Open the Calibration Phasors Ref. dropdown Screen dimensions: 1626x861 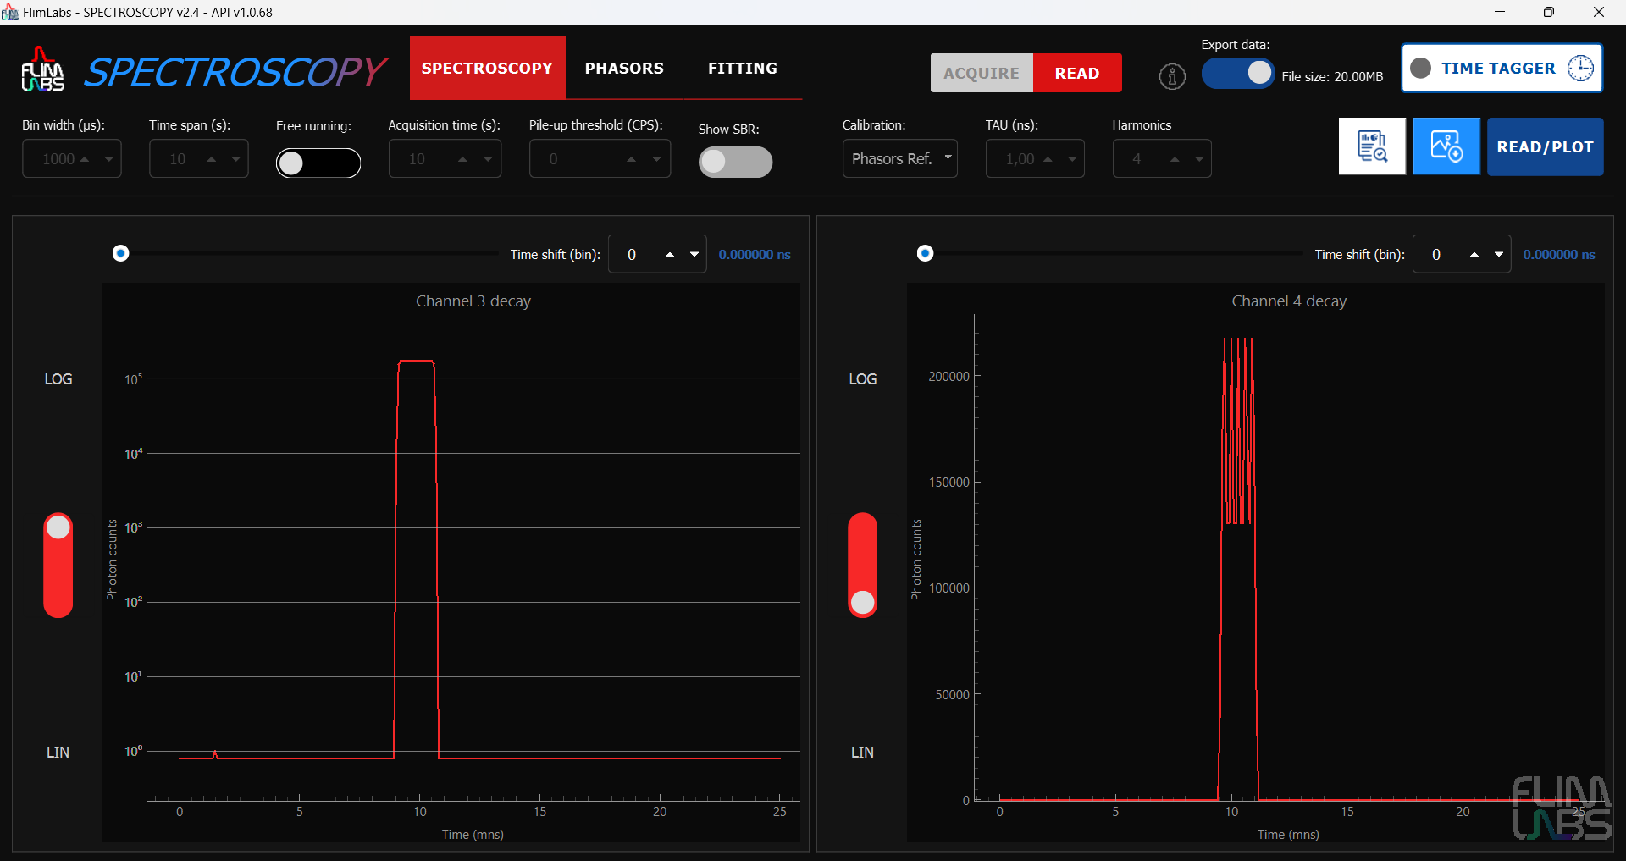tap(899, 158)
